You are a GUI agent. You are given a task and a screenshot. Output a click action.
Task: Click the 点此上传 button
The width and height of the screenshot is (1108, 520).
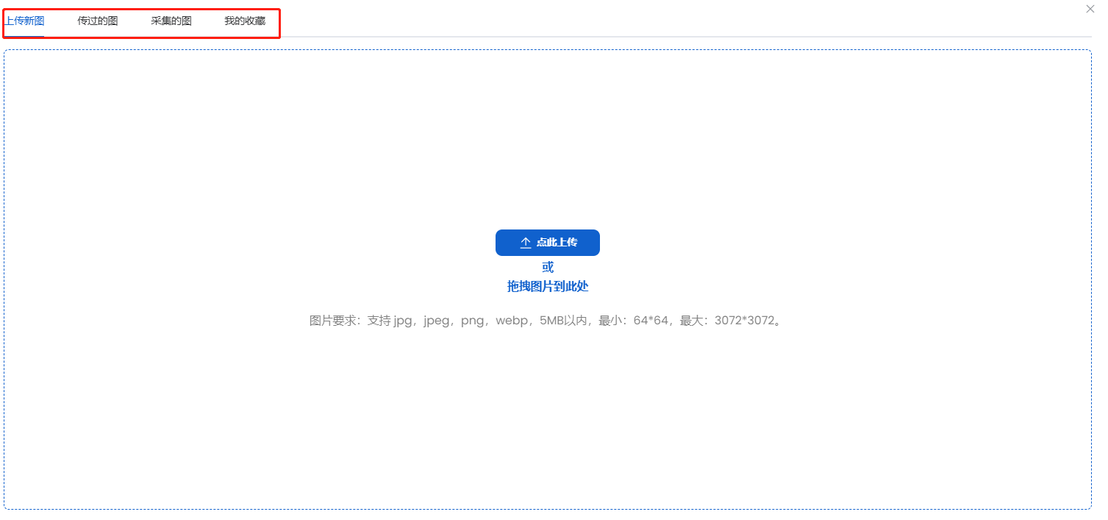coord(548,243)
